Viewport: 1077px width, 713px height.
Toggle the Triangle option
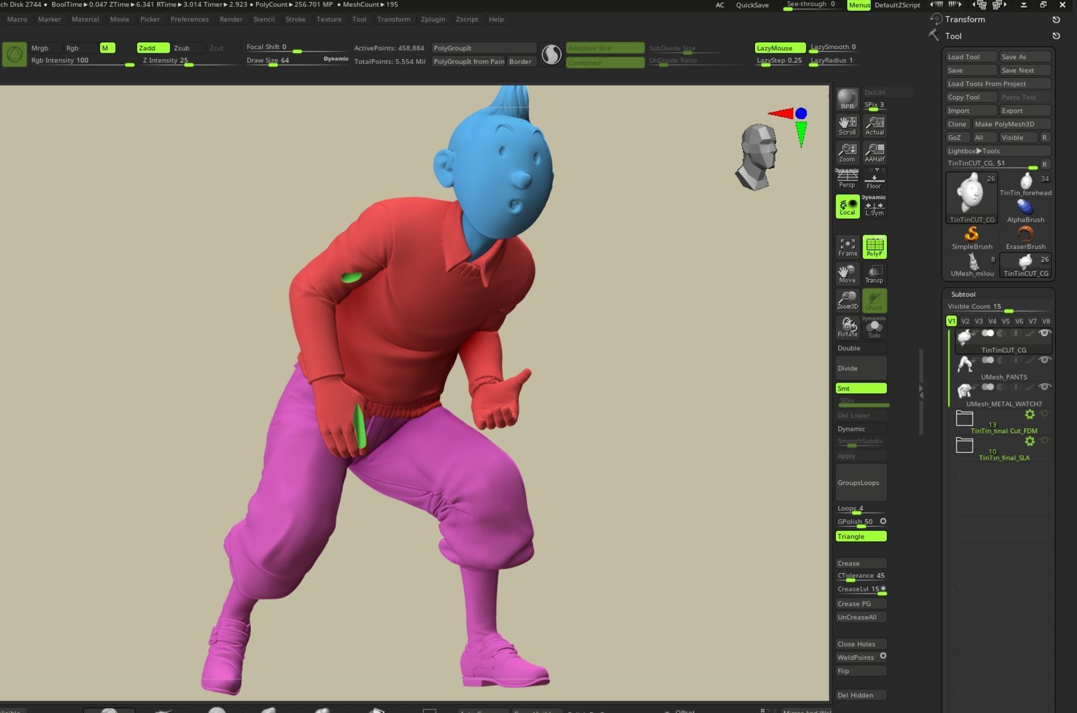coord(861,536)
